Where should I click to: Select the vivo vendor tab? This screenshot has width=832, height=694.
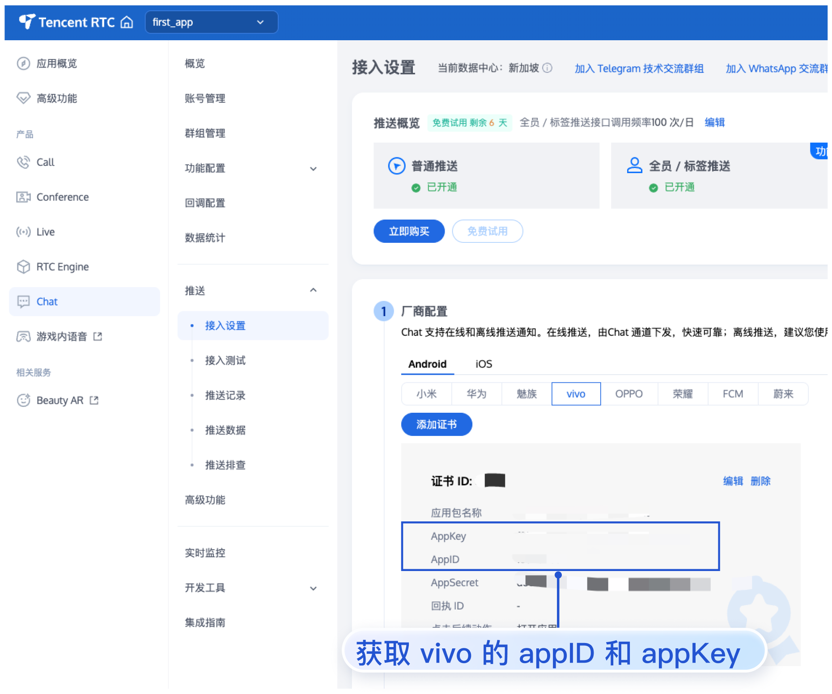(x=576, y=394)
